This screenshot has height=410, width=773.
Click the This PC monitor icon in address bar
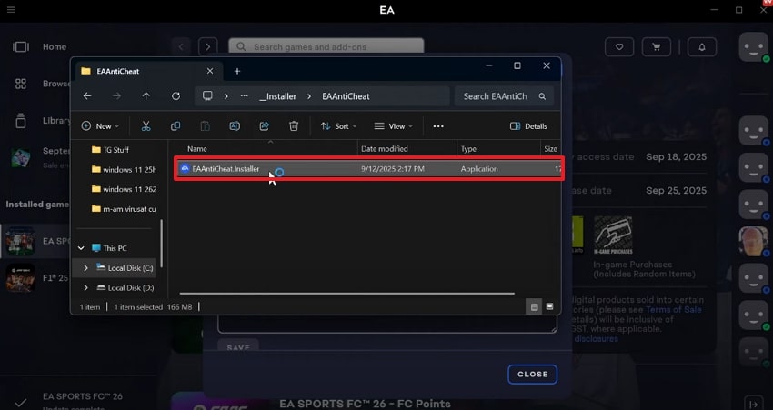click(207, 96)
